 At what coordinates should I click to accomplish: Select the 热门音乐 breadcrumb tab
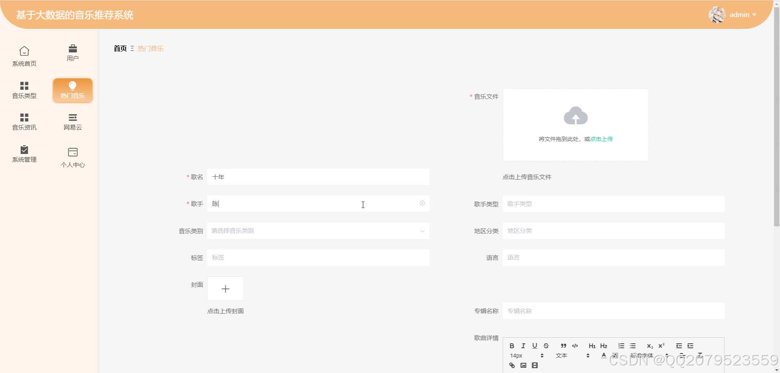(x=150, y=48)
